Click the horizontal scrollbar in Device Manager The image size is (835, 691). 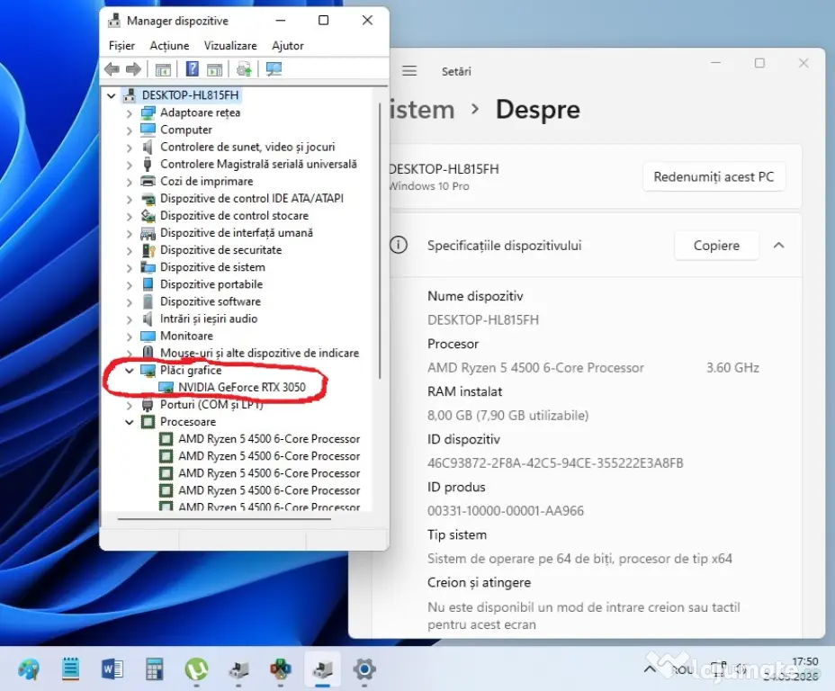(224, 518)
